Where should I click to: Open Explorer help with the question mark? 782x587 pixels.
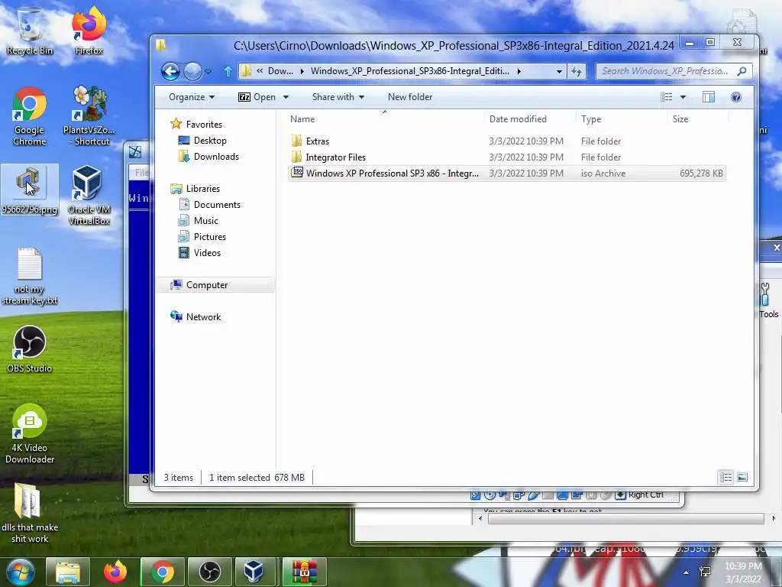735,97
